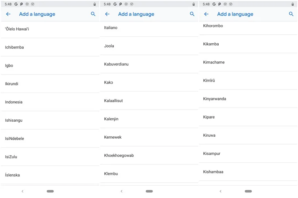The image size is (298, 198).
Task: Choose Íslenska language
Action: tap(50, 175)
